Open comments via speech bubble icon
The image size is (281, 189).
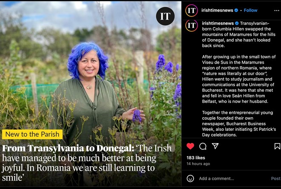click(203, 146)
